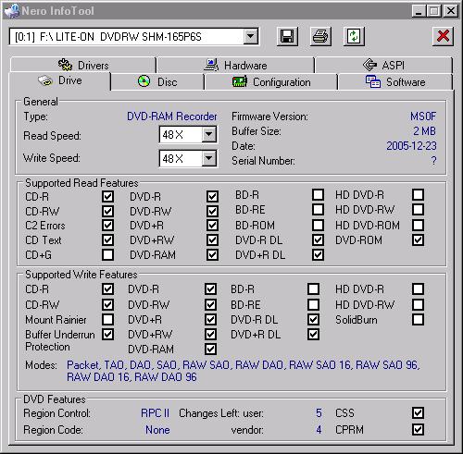Screen dimensions: 463x454
Task: Switch to the Hardware tab
Action: click(236, 66)
